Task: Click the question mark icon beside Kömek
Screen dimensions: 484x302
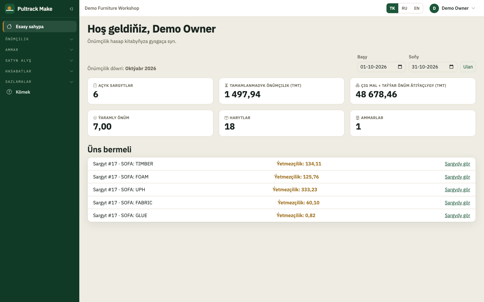Action: (x=9, y=92)
